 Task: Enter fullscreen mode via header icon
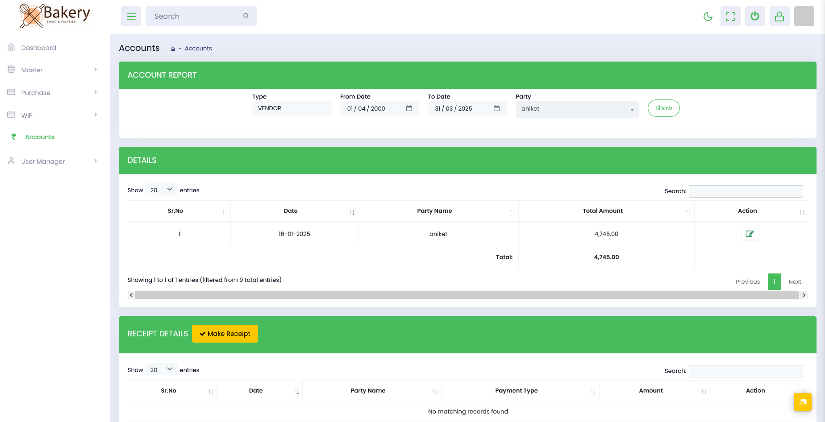(x=730, y=17)
